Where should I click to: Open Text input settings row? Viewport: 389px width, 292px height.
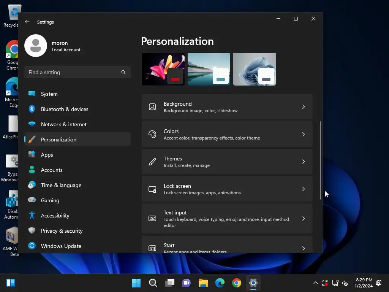(x=227, y=219)
